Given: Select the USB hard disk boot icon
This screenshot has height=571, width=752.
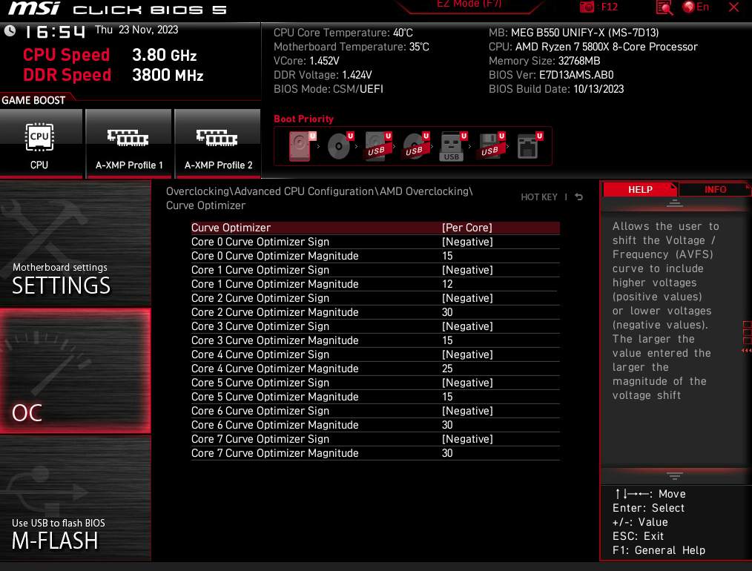Looking at the screenshot, I should (x=377, y=146).
